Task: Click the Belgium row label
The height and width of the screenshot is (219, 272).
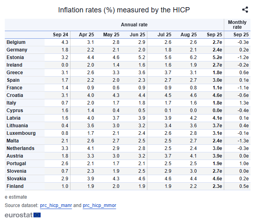Action: 16,42
